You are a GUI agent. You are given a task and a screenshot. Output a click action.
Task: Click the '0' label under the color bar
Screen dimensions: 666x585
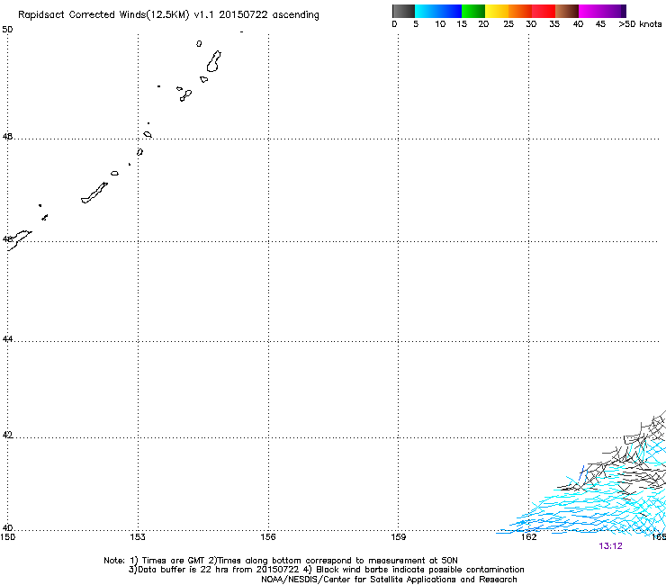[394, 24]
